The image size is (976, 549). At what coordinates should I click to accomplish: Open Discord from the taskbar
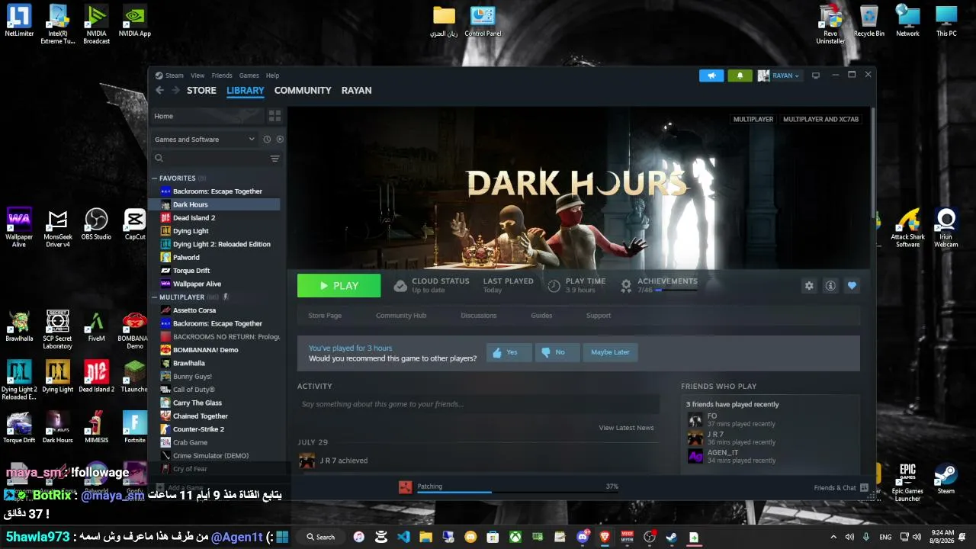click(583, 537)
